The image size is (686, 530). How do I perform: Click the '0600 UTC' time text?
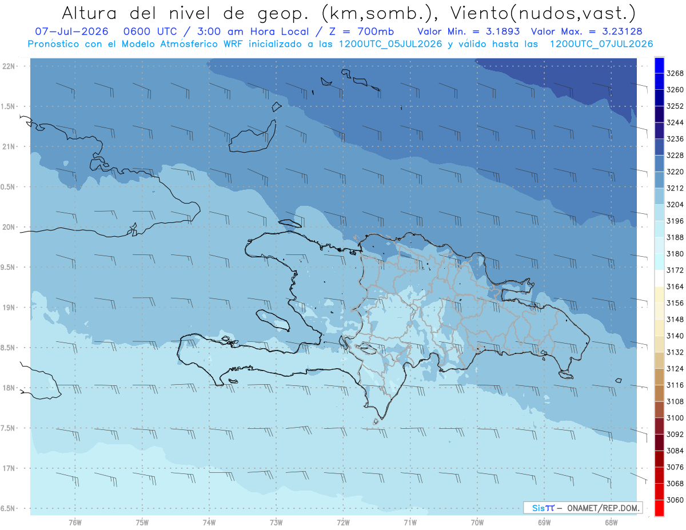coord(150,31)
